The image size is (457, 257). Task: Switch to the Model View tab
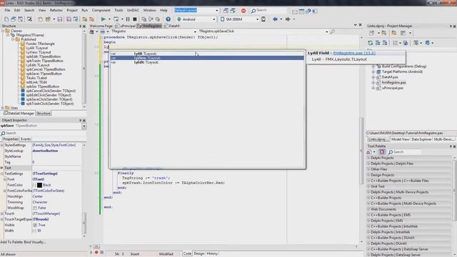400,139
